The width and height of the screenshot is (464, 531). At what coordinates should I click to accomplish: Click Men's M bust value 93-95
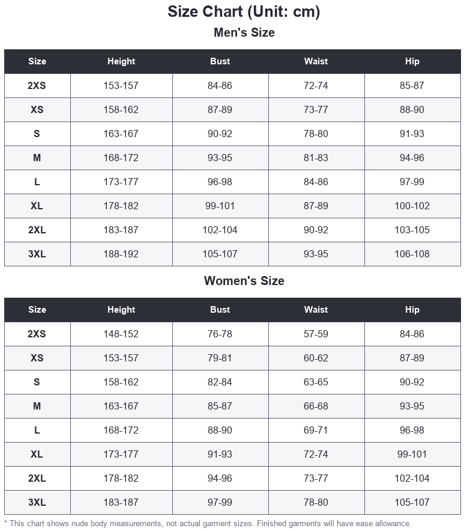[x=220, y=158]
